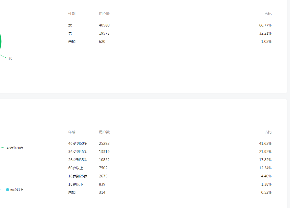Select the 女 row in gender table
Image resolution: width=290 pixels, height=208 pixels.
[70, 25]
